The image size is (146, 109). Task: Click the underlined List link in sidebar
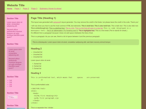(x=11, y=84)
